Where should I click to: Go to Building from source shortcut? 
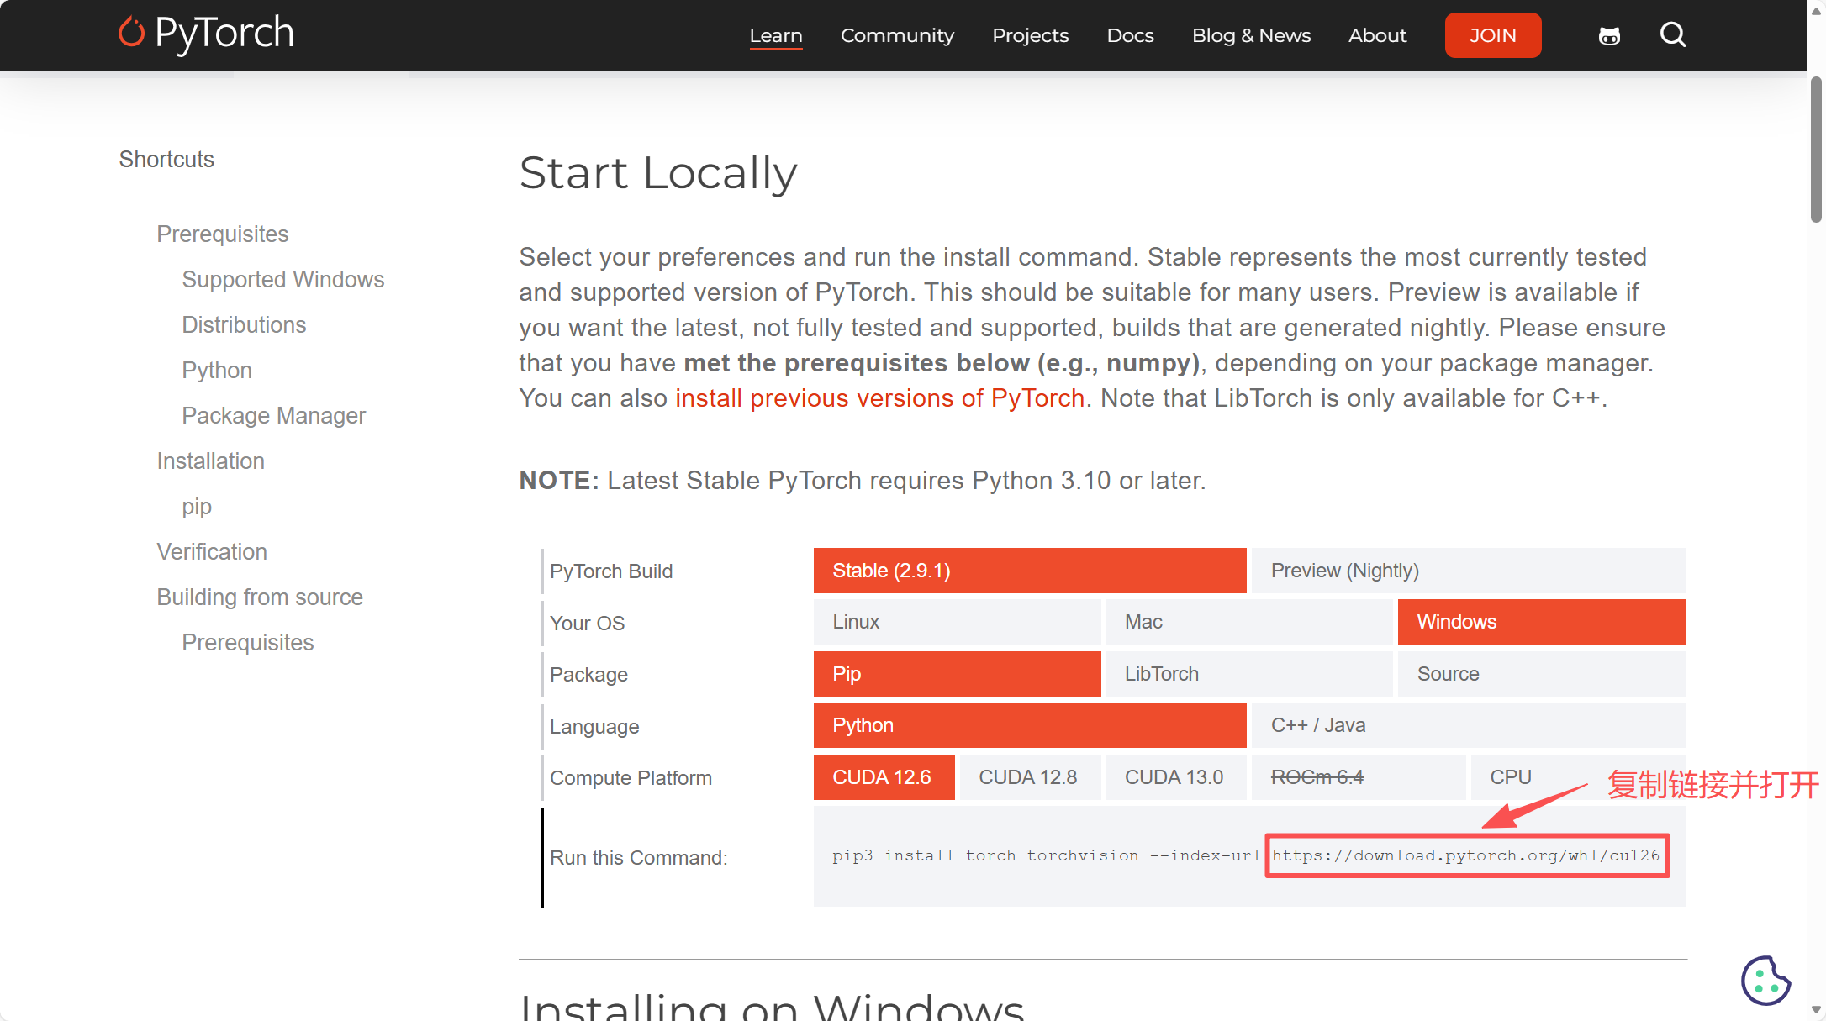259,597
